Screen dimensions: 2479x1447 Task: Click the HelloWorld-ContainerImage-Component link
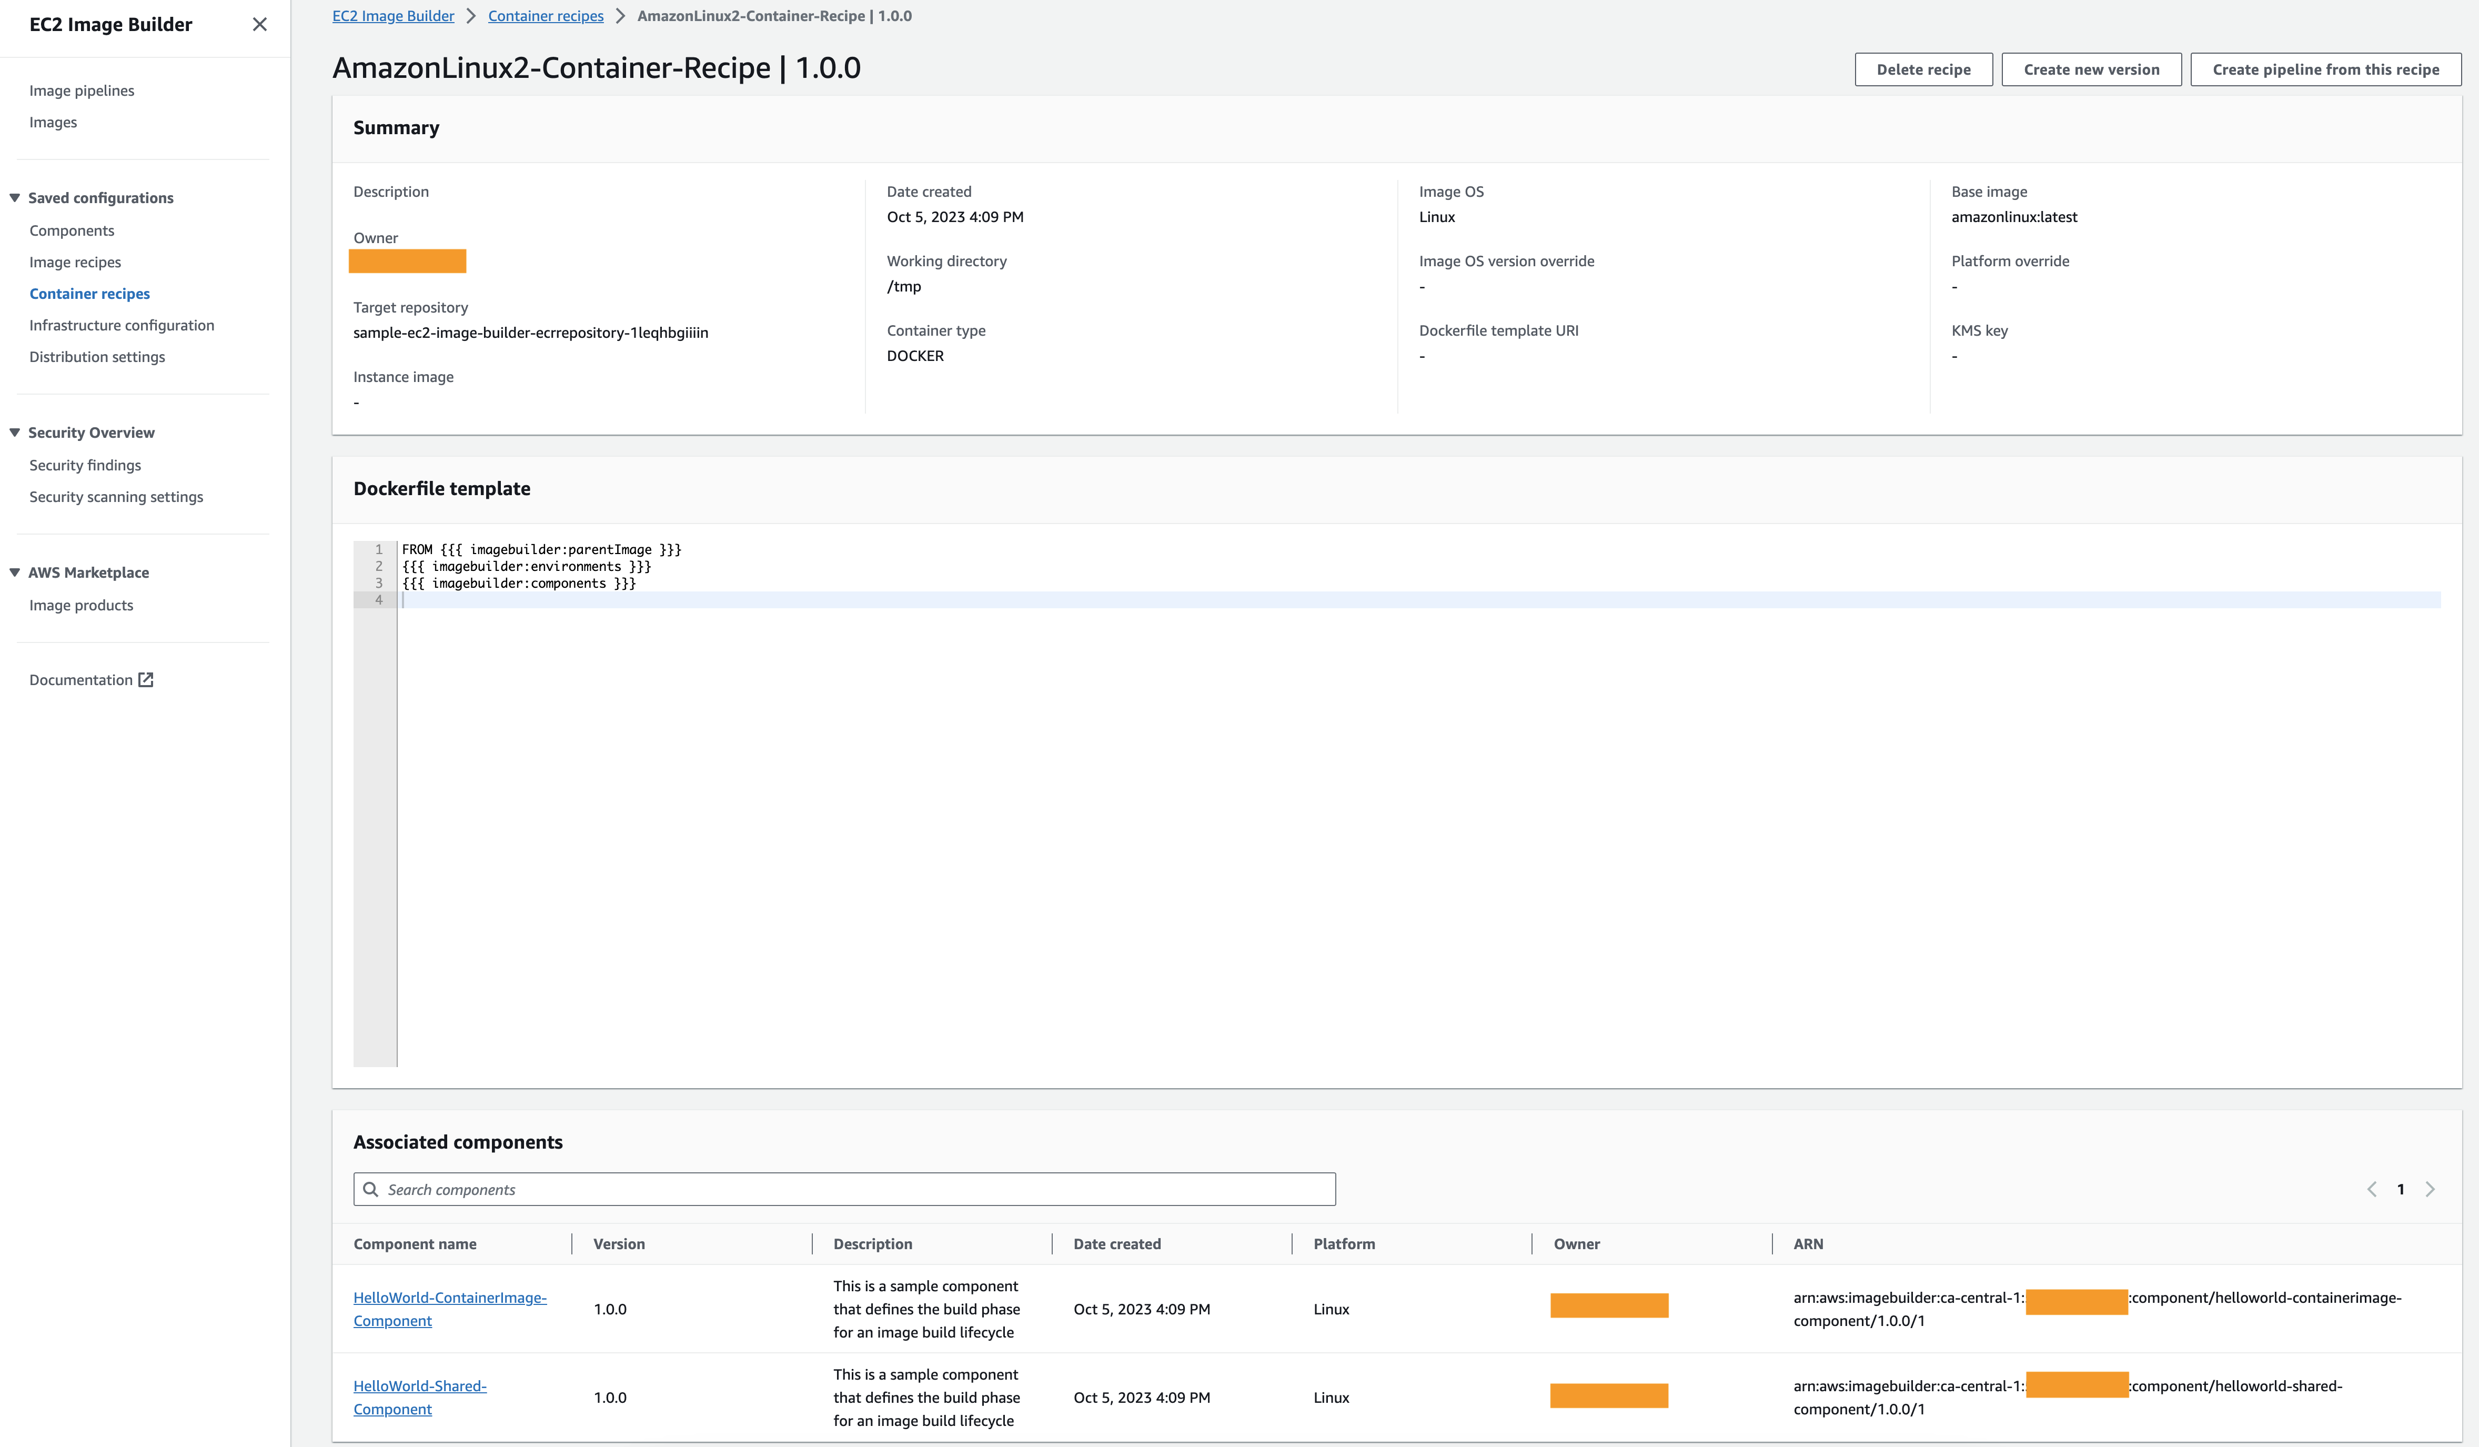(x=449, y=1308)
